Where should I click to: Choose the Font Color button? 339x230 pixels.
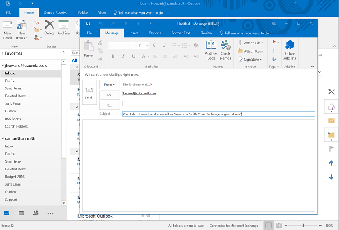point(145,56)
